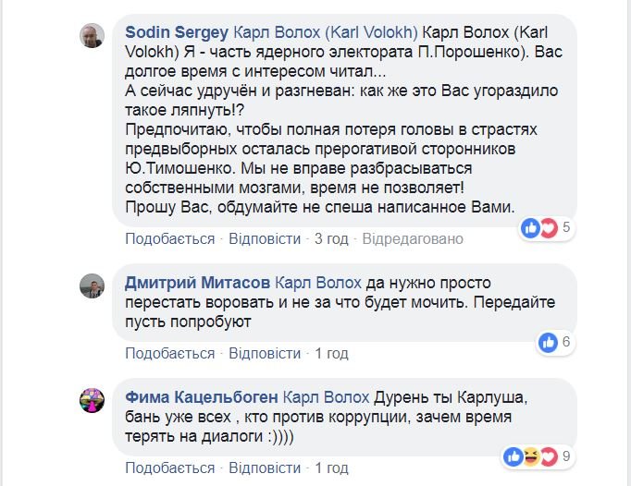Show edit history via Відредаговано
Screen dimensions: 631x486
tap(412, 238)
